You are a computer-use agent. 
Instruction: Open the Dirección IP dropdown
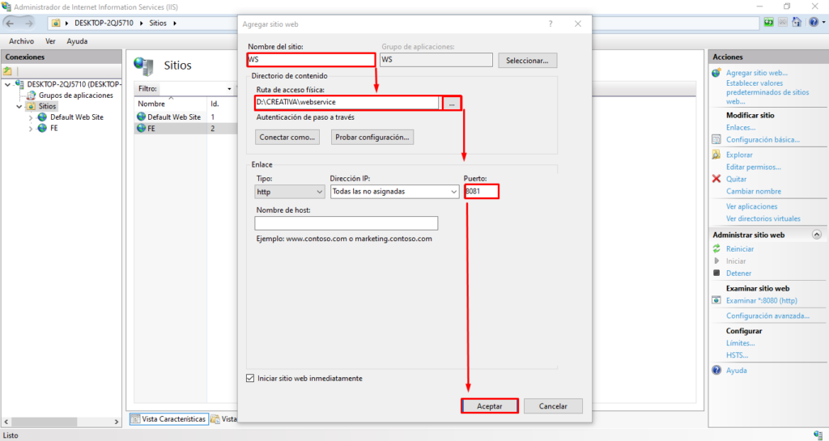click(x=395, y=192)
